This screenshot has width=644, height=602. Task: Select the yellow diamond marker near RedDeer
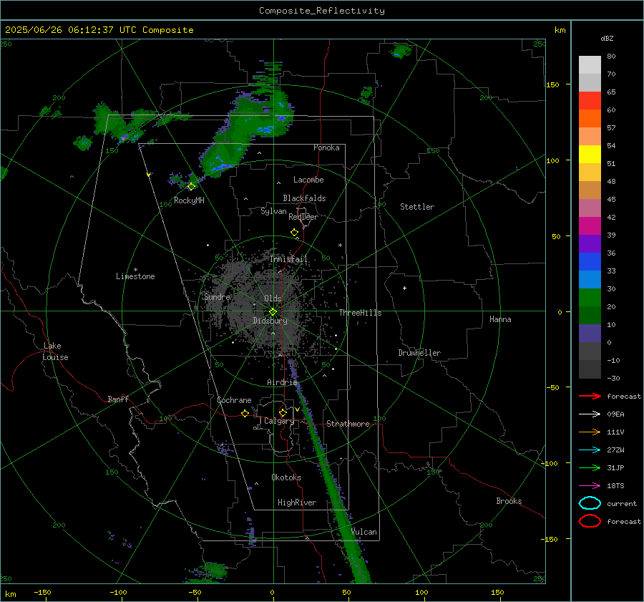(295, 233)
